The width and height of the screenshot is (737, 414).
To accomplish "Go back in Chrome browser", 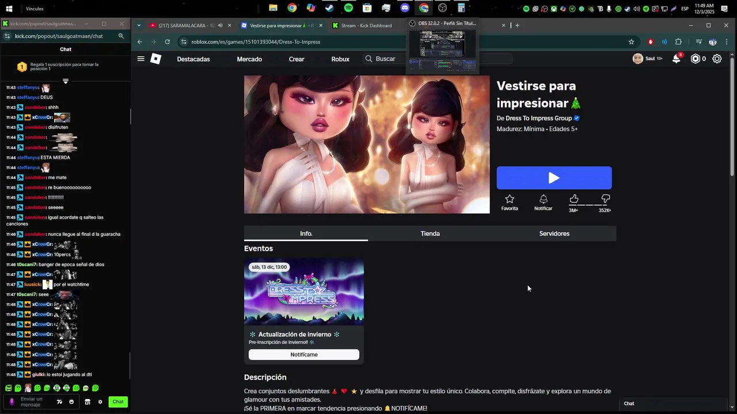I will click(x=139, y=41).
